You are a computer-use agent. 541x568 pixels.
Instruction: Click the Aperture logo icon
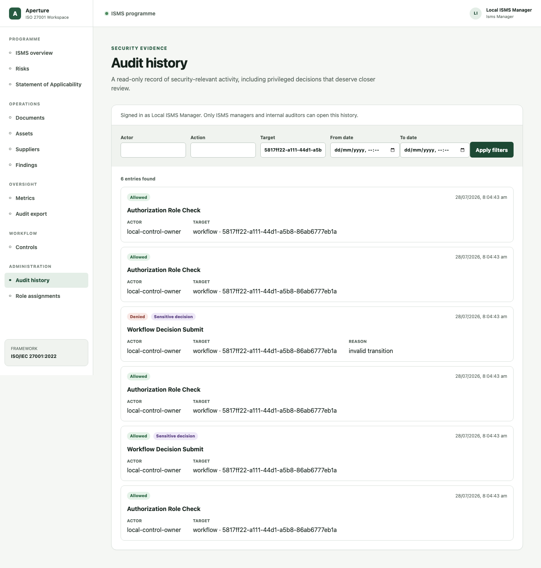click(15, 14)
